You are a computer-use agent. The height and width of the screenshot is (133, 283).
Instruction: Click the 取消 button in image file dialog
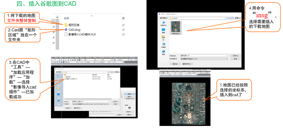(235, 59)
